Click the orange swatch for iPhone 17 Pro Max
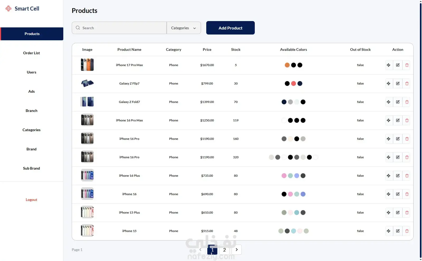This screenshot has width=422, height=261. (287, 65)
